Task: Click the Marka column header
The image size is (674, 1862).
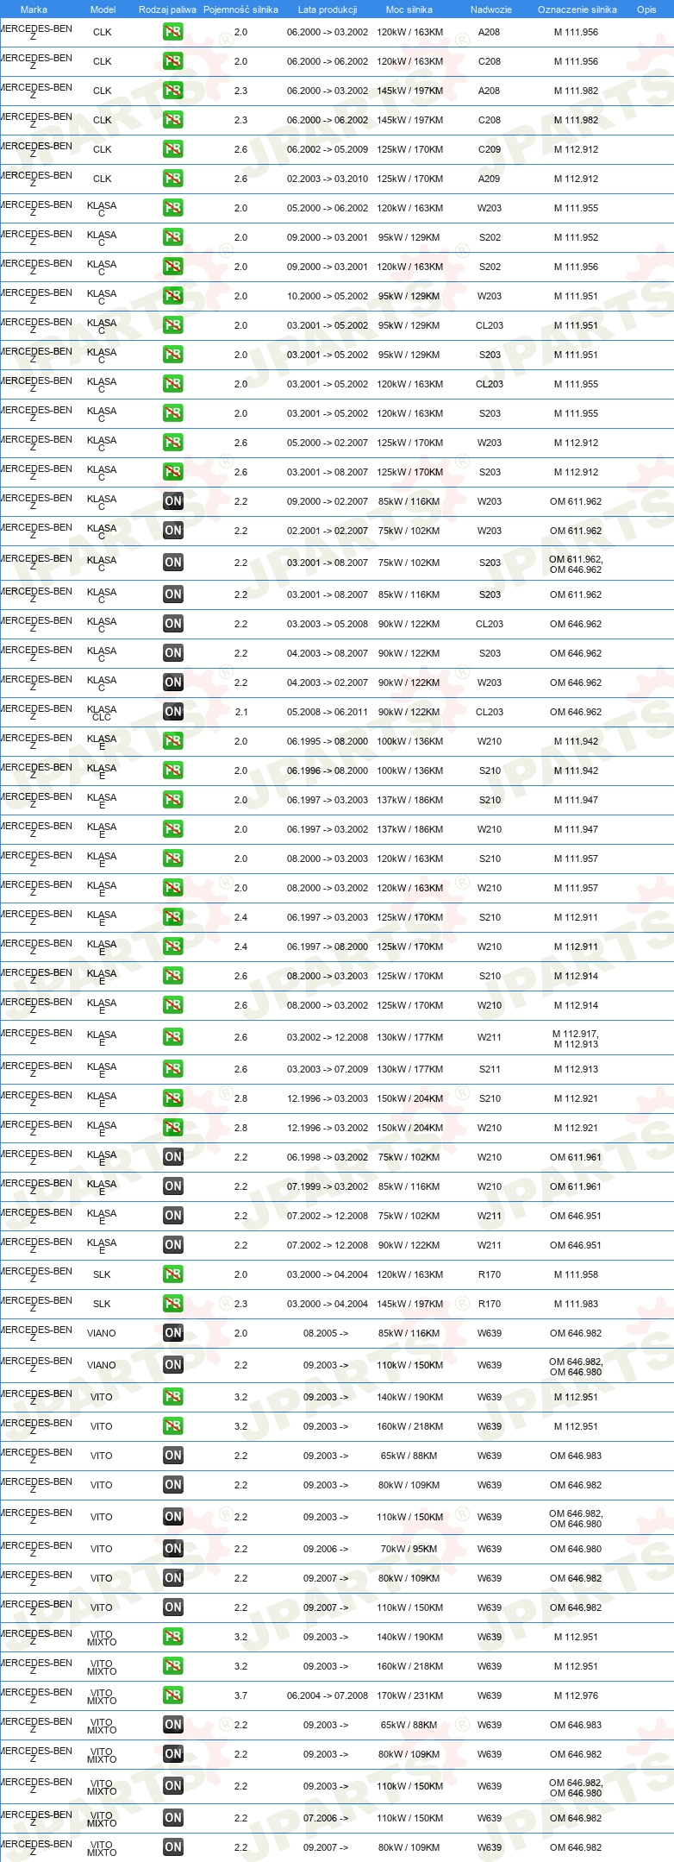Action: (34, 9)
